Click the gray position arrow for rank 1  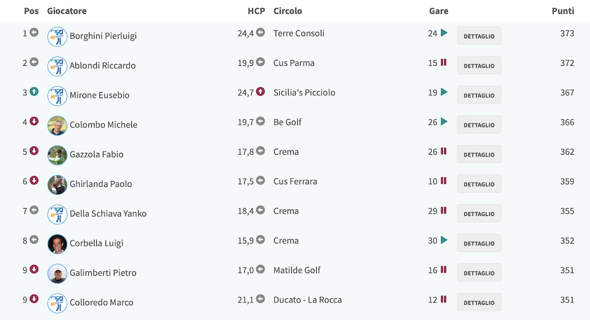pos(34,33)
